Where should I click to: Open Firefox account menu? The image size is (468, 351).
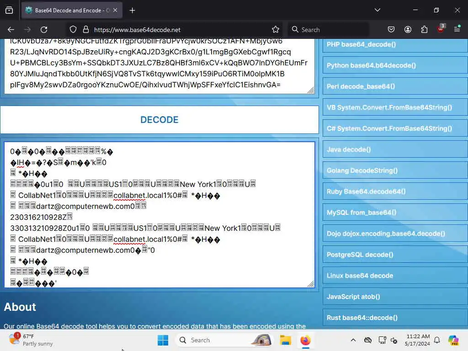[408, 29]
